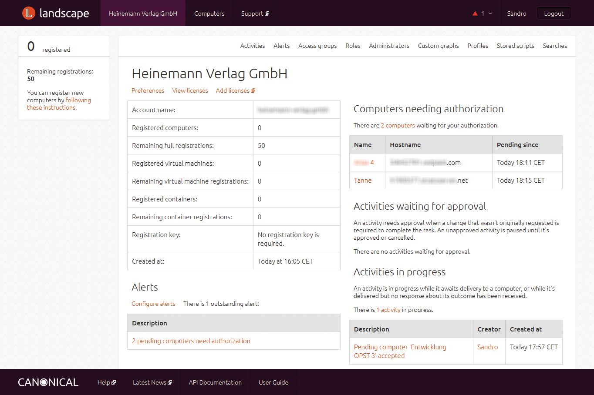594x395 pixels.
Task: Click the external link icon next to Add licenses
Action: pyautogui.click(x=253, y=90)
